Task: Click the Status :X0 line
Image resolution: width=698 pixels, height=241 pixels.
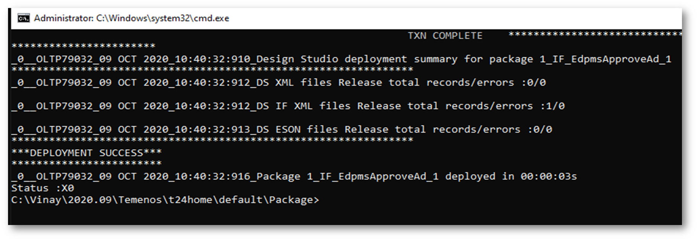Action: click(42, 188)
